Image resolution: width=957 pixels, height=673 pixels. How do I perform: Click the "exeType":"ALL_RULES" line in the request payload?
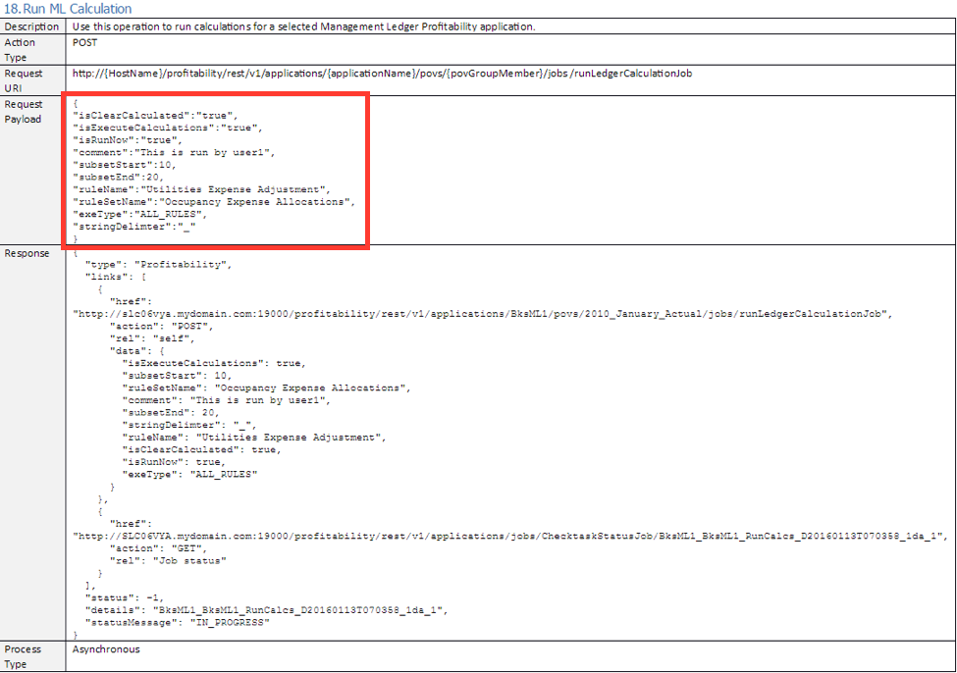coord(139,214)
